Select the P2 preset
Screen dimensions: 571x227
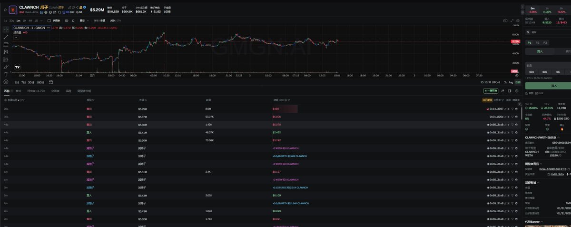coord(539,42)
